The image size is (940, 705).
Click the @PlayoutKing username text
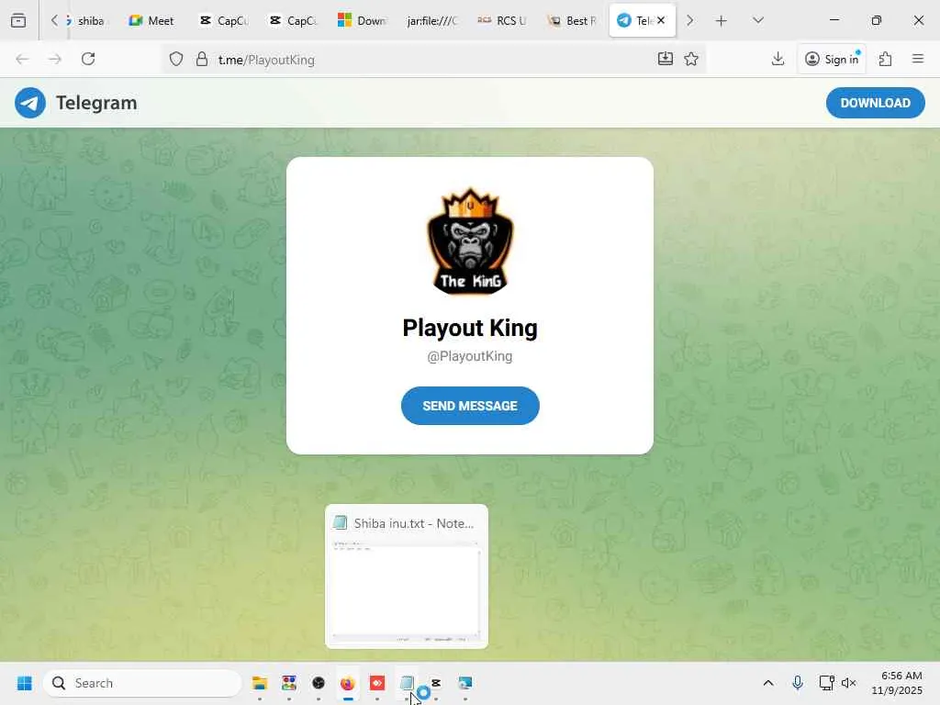click(470, 356)
